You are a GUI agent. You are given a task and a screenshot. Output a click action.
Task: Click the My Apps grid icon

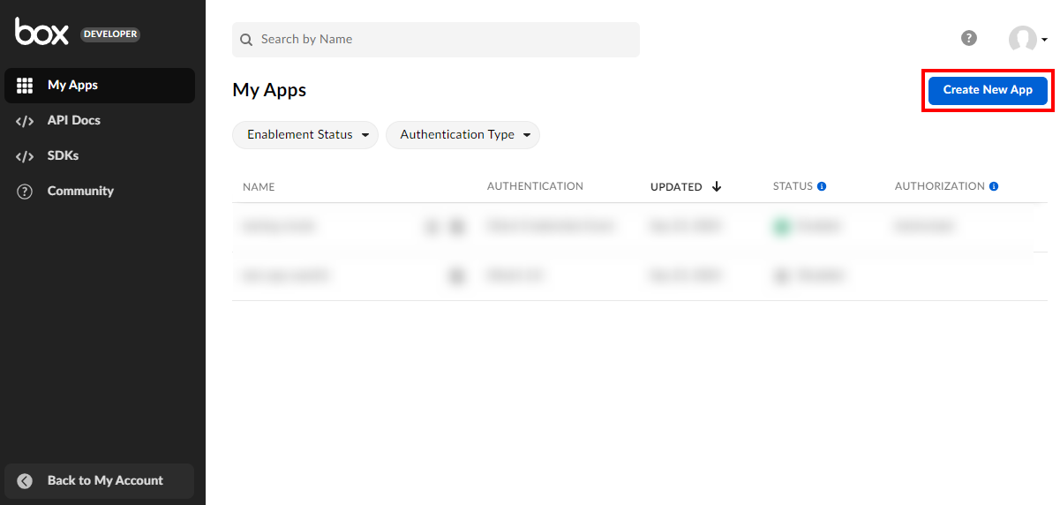click(x=25, y=86)
